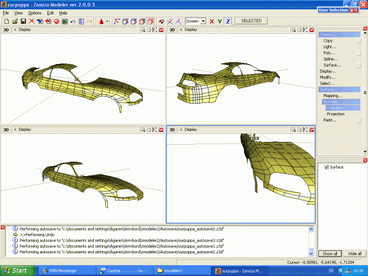Open the Options menu

[x=35, y=12]
